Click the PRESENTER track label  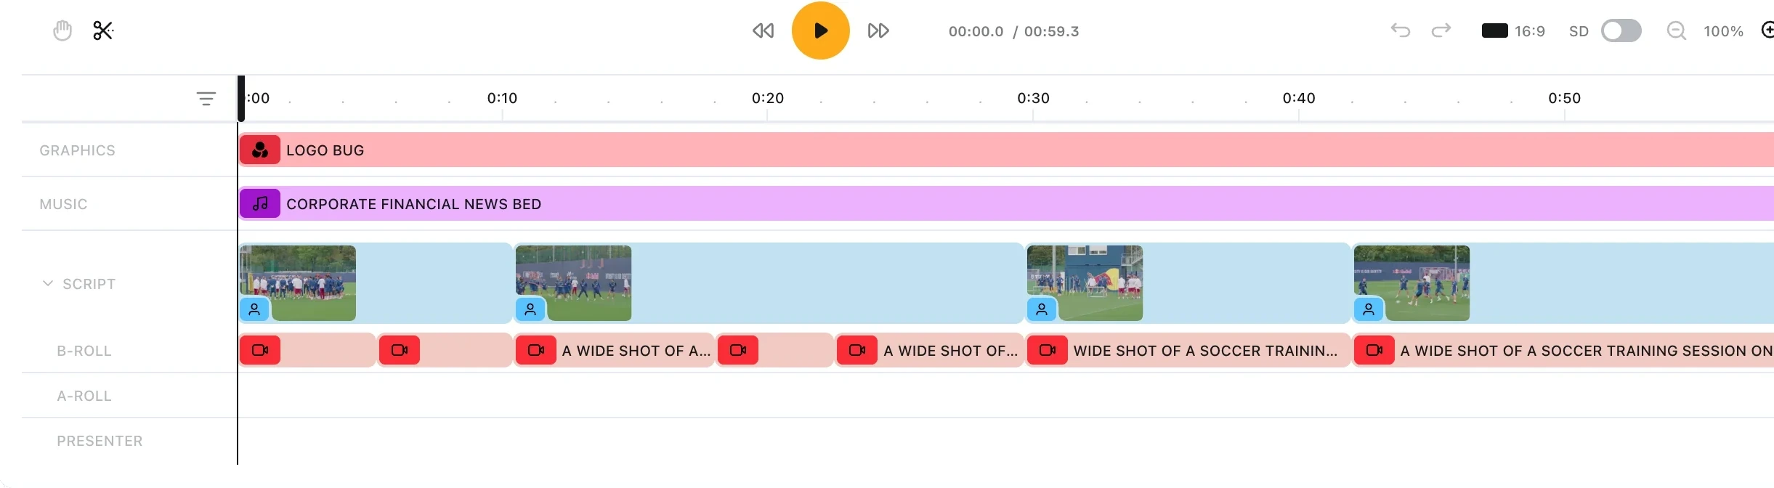(x=100, y=441)
